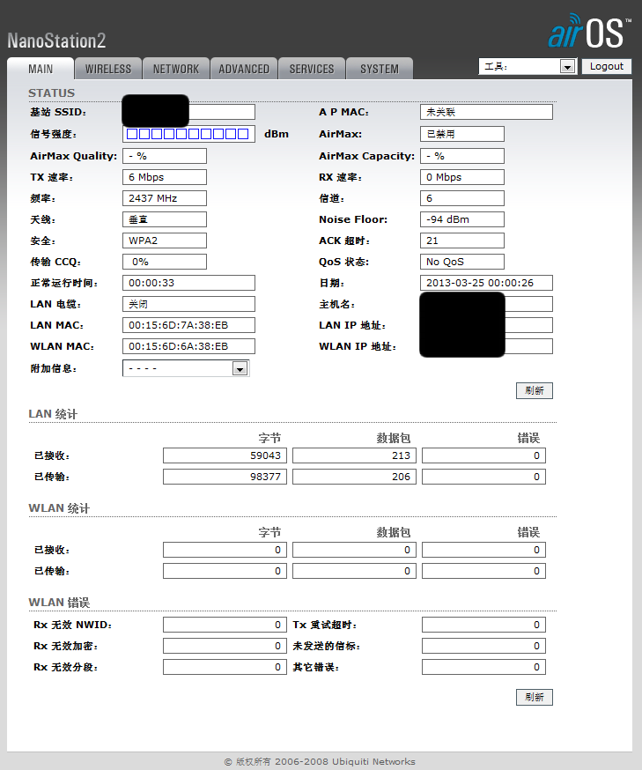Open the NETWORK tab
Screen dimensions: 642x770
176,69
